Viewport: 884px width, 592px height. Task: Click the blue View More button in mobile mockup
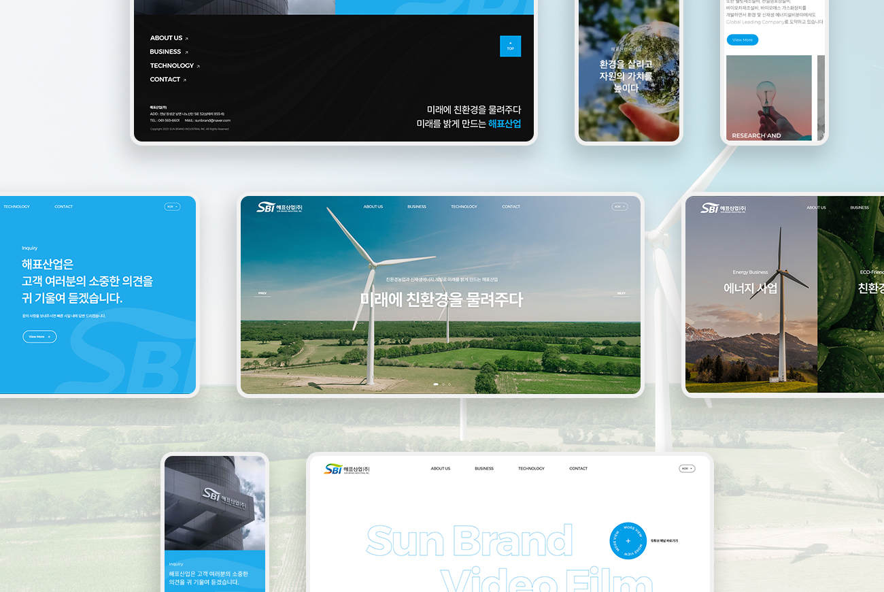(742, 40)
